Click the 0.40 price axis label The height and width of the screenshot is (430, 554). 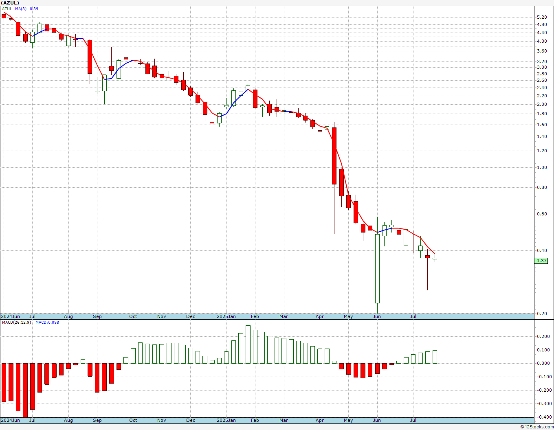[x=542, y=250]
